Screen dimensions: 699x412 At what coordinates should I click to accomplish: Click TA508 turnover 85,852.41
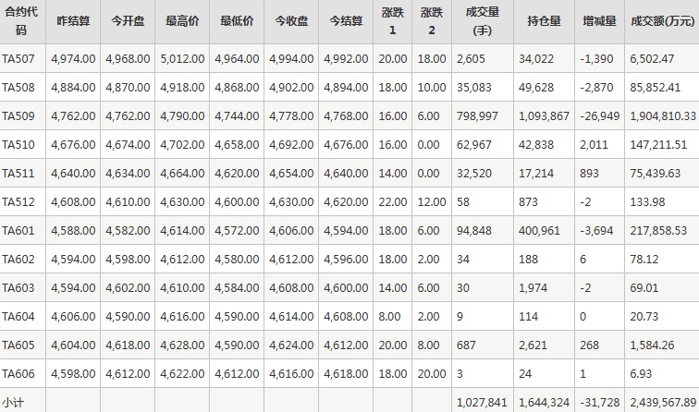[x=656, y=88]
